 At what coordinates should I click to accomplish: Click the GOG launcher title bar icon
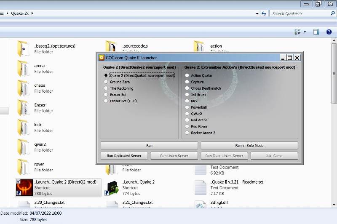(x=102, y=58)
